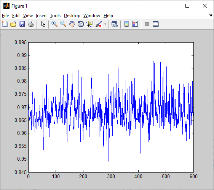The height and width of the screenshot is (190, 214).
Task: Open a file with the folder icon
Action: pos(13,24)
